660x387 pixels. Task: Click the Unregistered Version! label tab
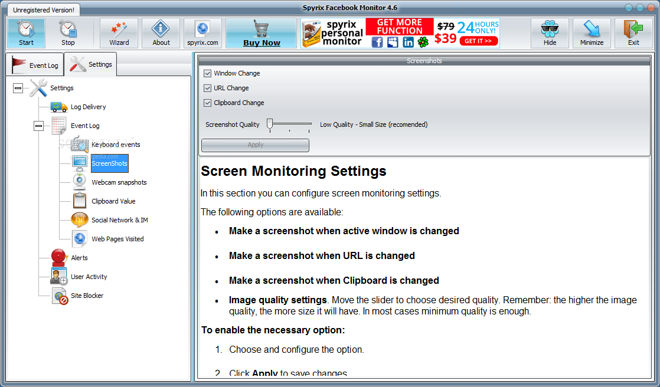43,9
